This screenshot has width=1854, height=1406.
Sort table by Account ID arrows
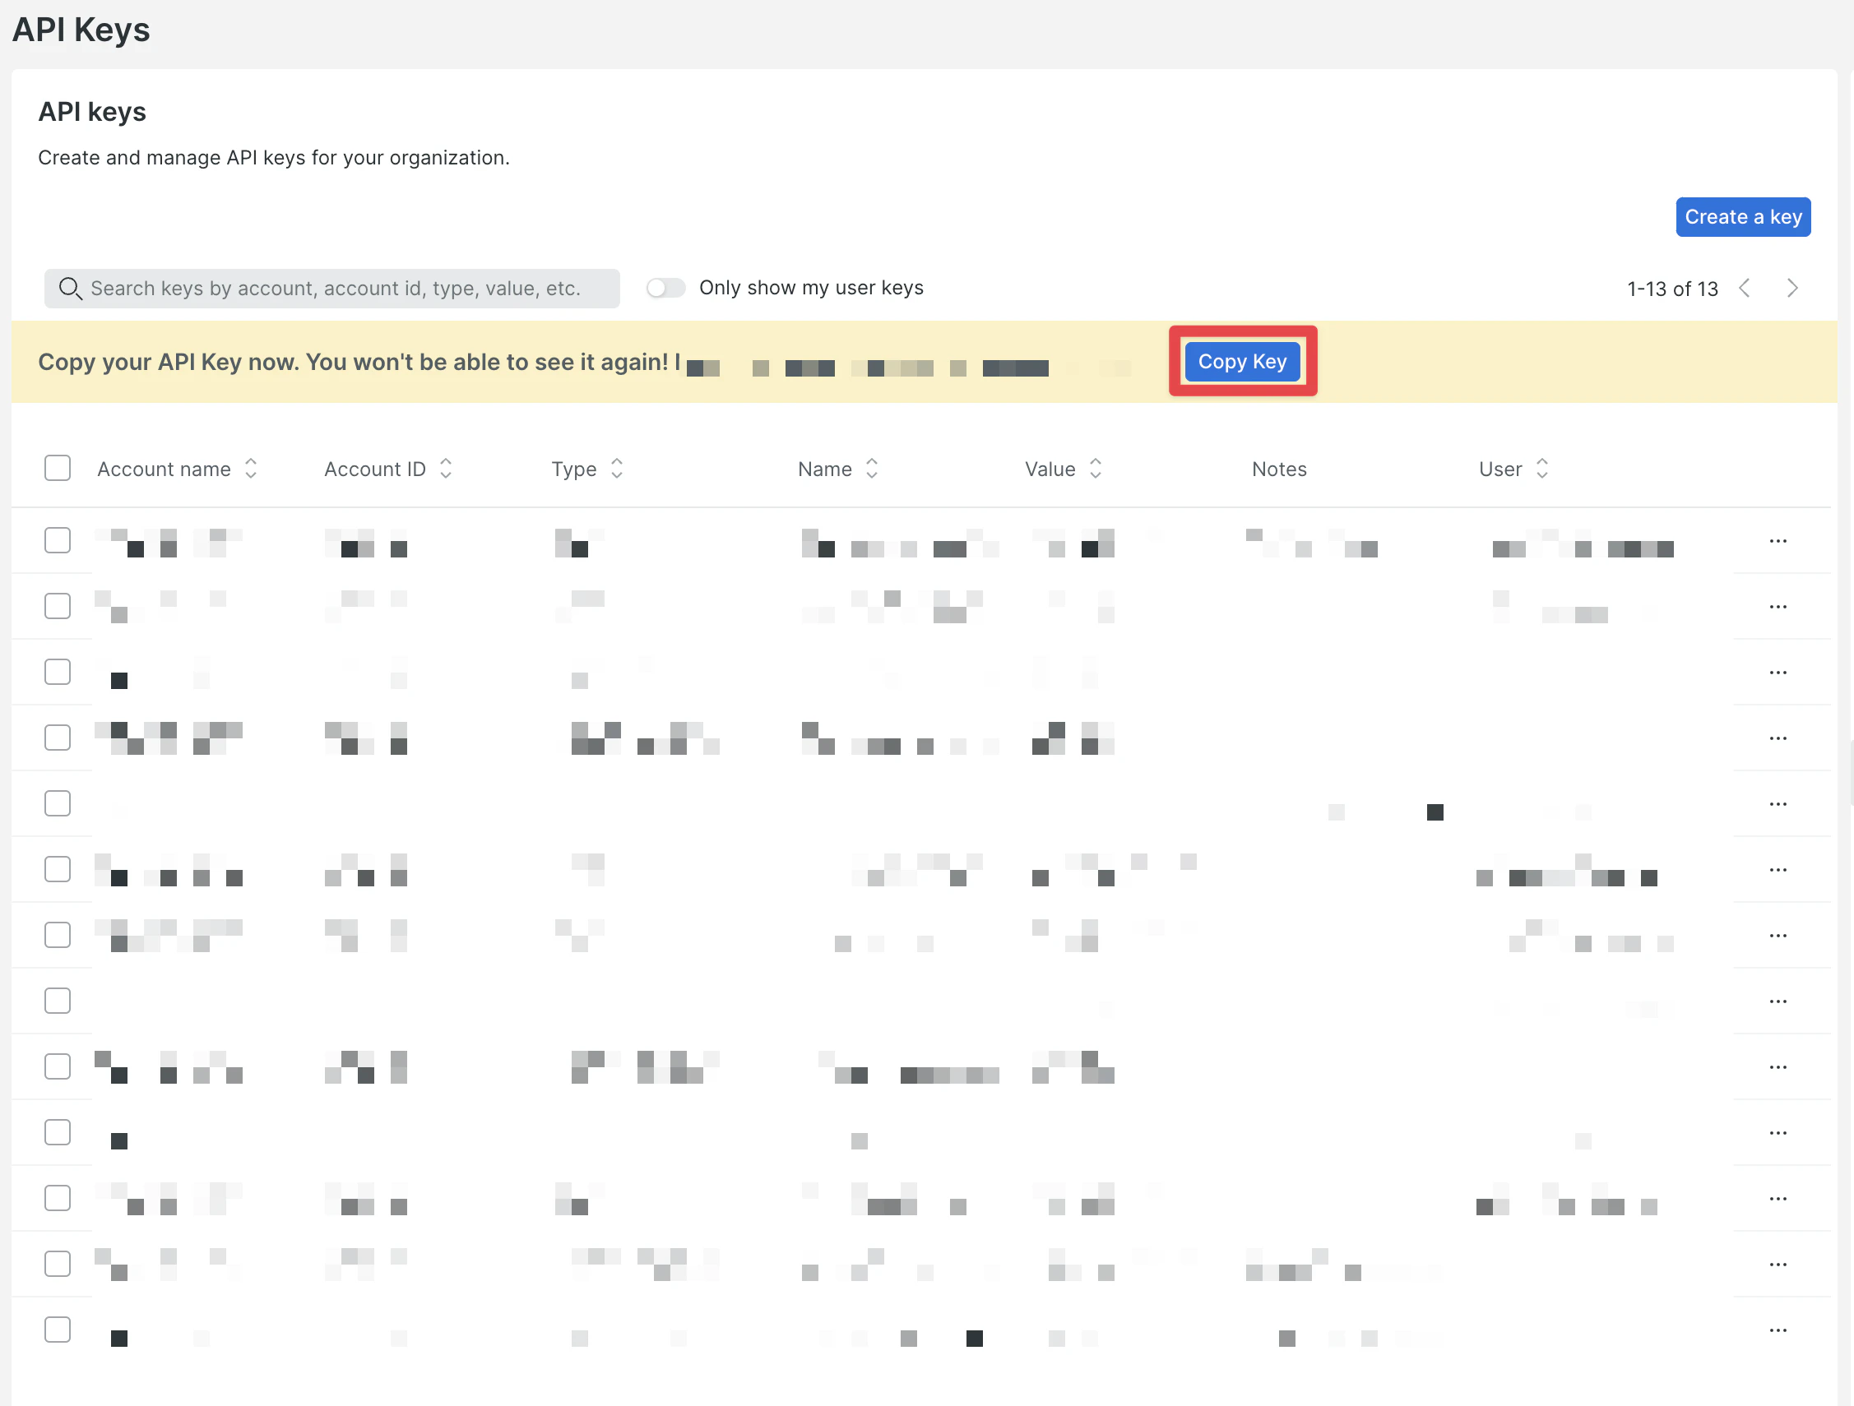(446, 469)
